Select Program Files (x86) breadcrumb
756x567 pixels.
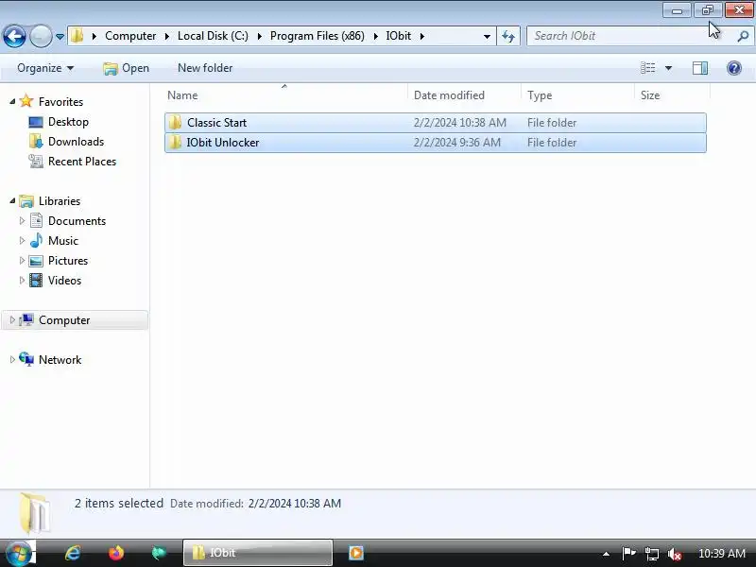click(x=318, y=36)
